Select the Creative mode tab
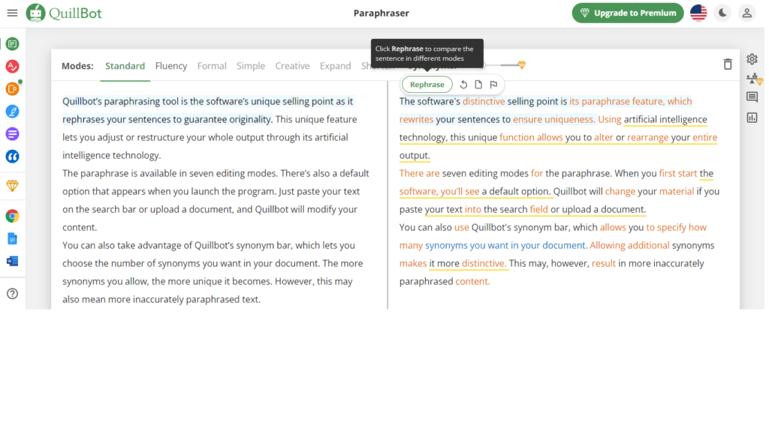769x432 pixels. (292, 66)
